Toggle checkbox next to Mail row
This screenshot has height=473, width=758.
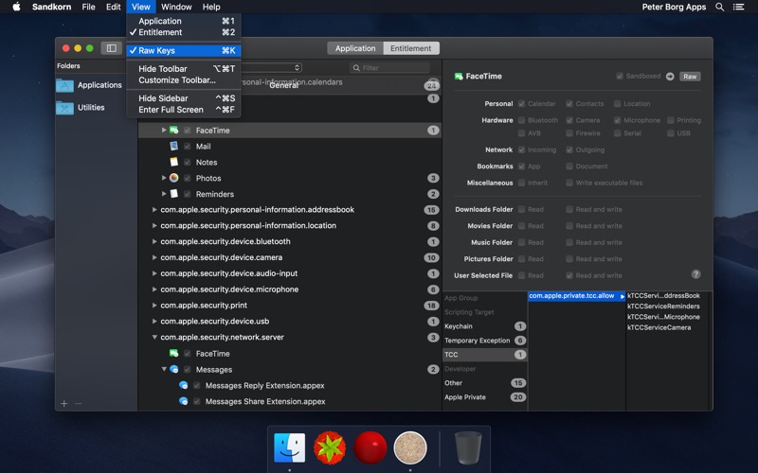click(x=187, y=147)
